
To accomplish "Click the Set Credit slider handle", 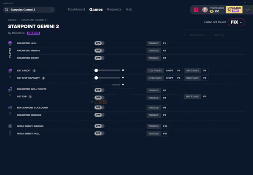I will (x=96, y=70).
